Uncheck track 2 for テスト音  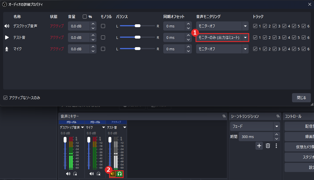(265, 37)
